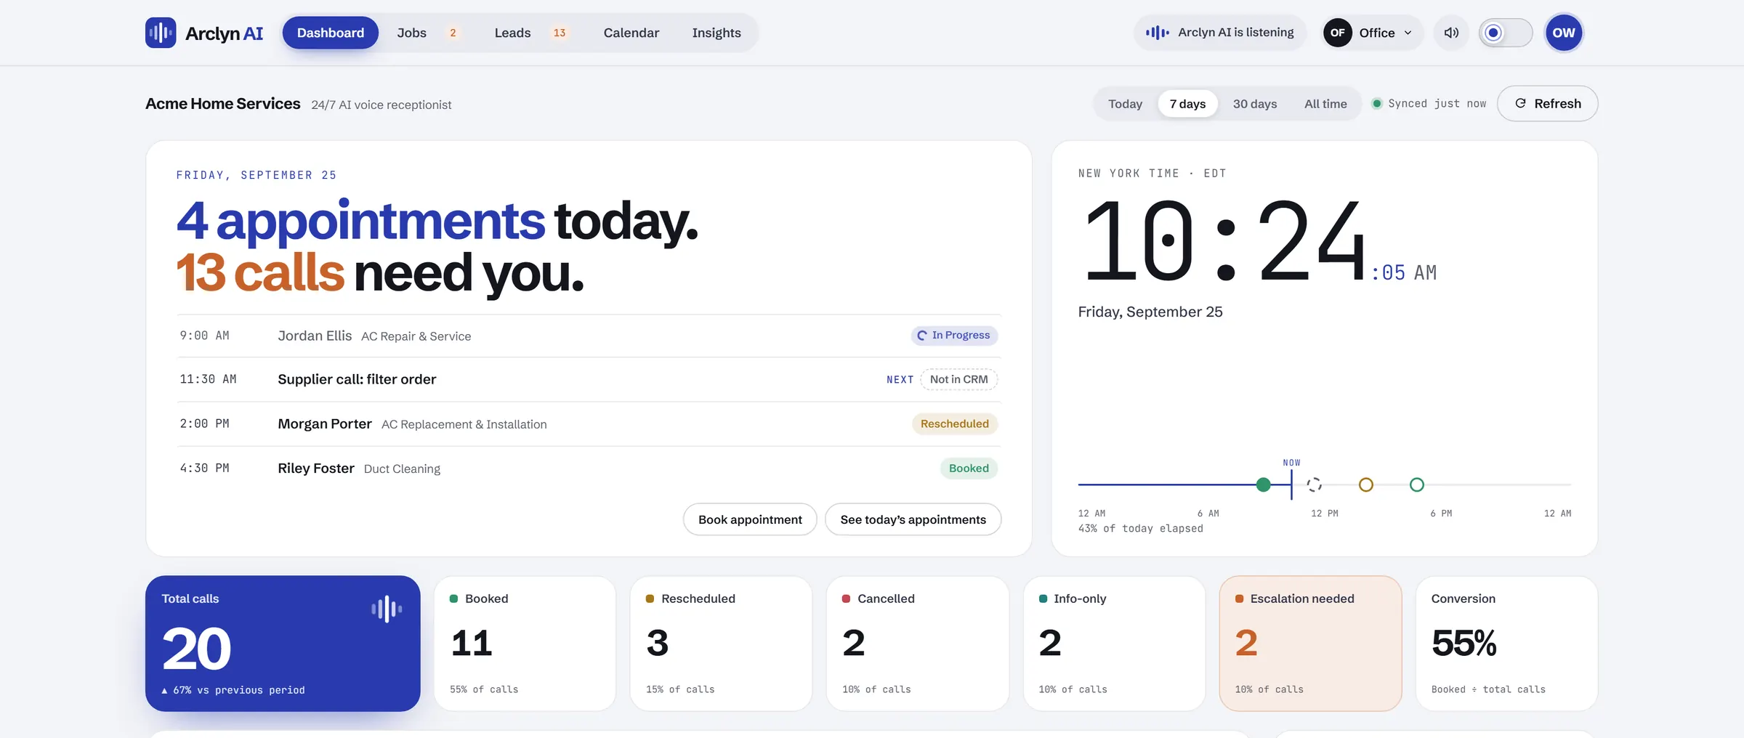Click Book appointment button
Viewport: 1744px width, 738px height.
pos(750,519)
